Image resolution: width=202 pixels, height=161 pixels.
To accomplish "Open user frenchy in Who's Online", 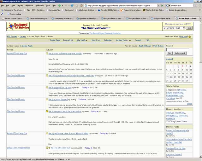I will click(x=182, y=90).
